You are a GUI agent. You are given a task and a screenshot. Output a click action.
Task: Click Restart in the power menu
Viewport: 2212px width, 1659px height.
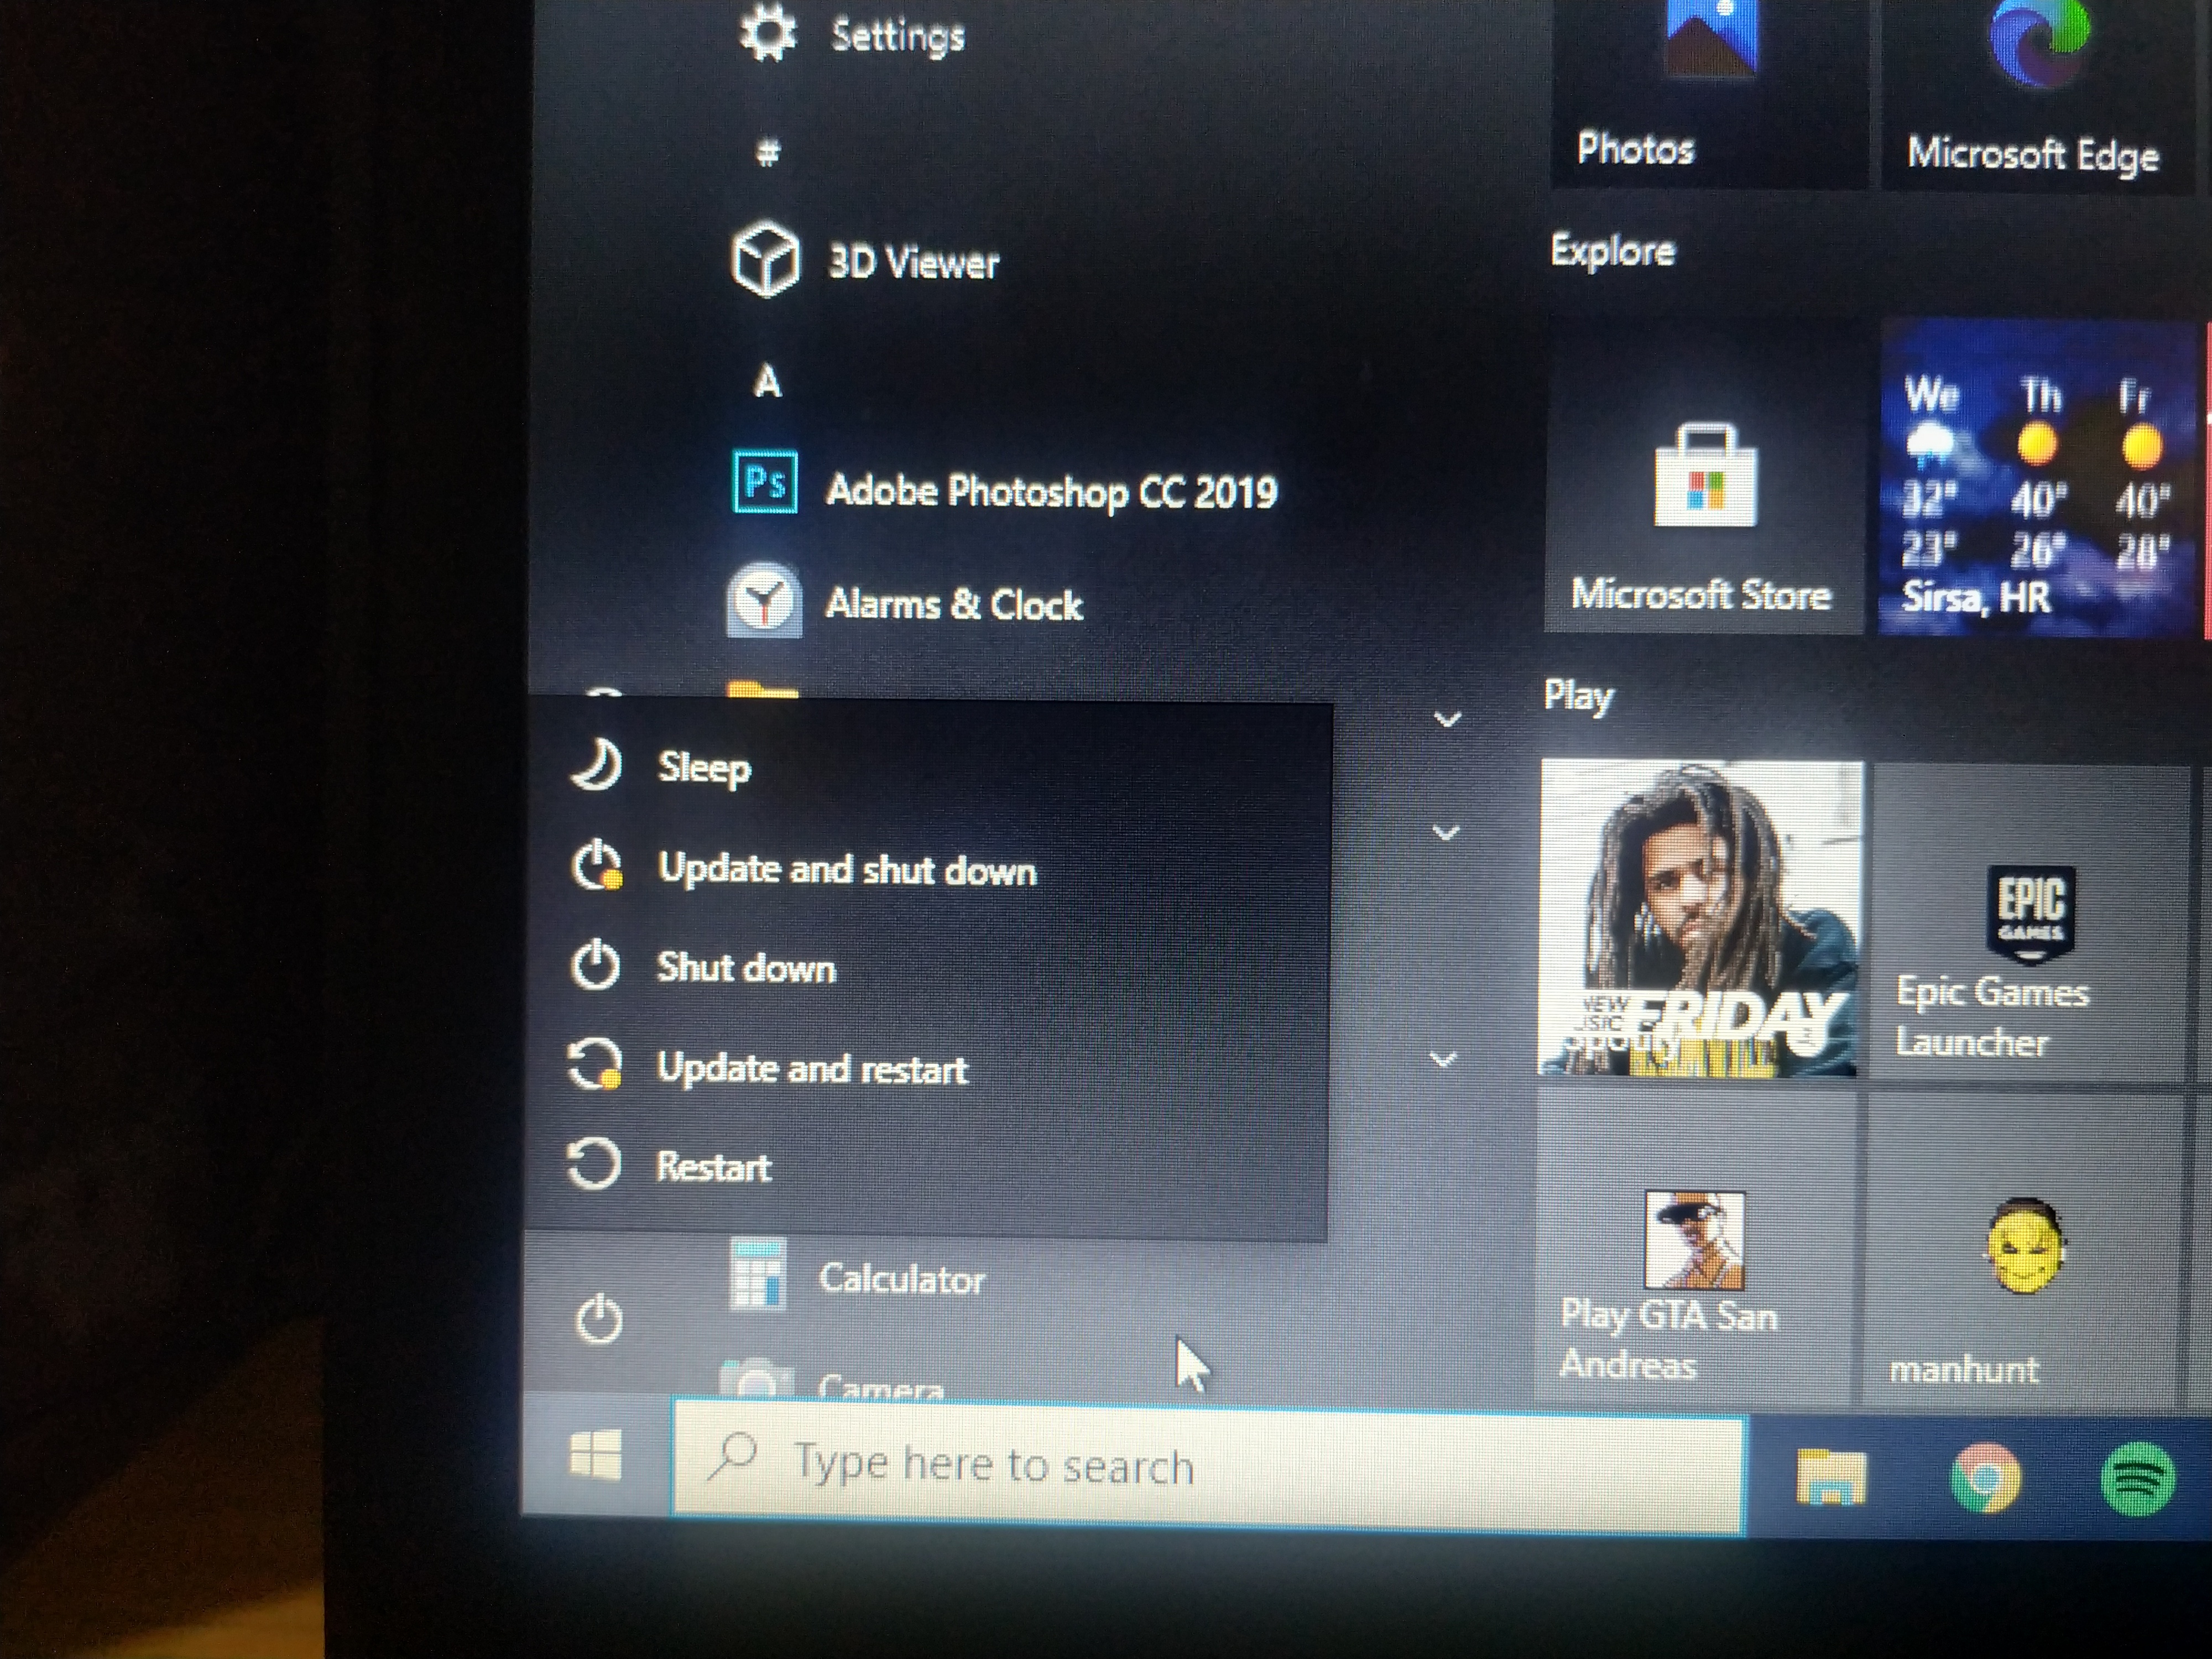tap(713, 1166)
